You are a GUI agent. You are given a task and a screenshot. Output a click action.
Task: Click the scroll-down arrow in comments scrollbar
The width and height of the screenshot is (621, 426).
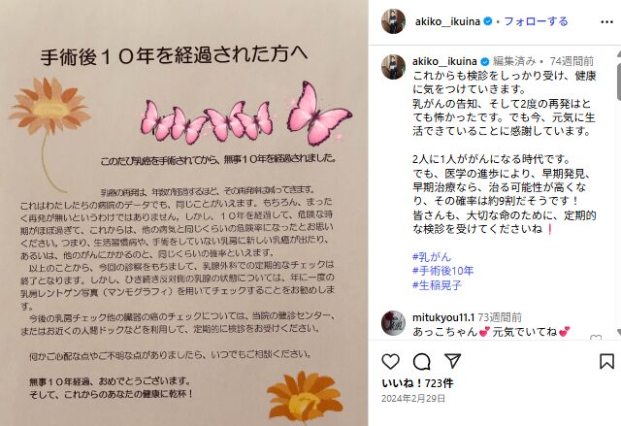tap(618, 332)
